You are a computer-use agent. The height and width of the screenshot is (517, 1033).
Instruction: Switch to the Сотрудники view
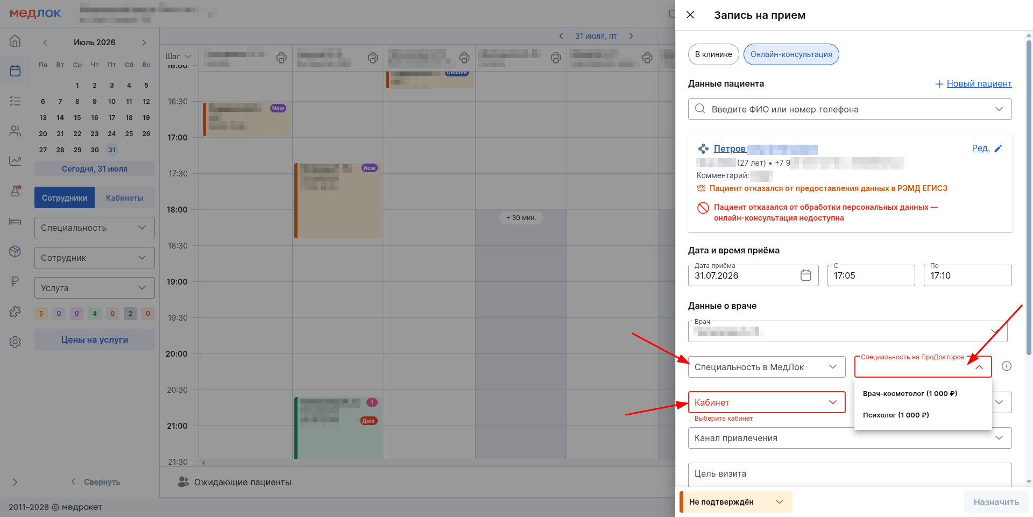pos(65,198)
